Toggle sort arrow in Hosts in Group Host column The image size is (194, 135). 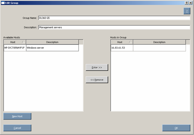pos(130,42)
